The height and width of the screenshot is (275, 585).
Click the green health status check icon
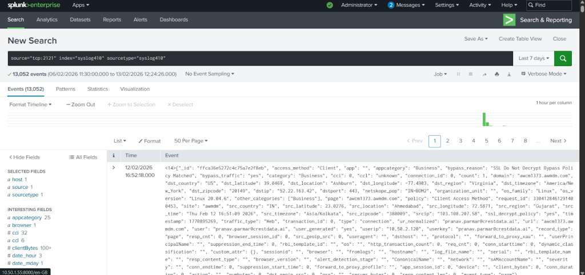click(330, 5)
